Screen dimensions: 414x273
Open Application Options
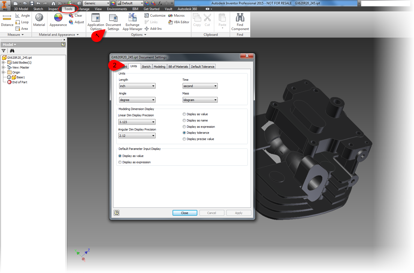click(x=96, y=22)
